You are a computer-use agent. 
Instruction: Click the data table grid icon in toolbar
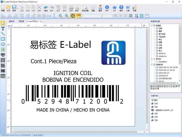coord(147,16)
